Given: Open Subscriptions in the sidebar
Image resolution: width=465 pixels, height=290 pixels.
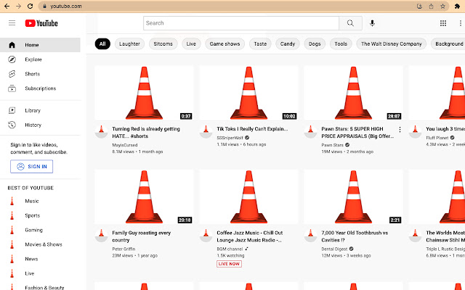Looking at the screenshot, I should 40,88.
